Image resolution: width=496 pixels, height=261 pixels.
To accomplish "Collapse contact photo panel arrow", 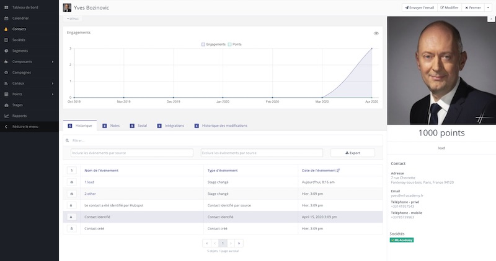I will click(x=491, y=19).
